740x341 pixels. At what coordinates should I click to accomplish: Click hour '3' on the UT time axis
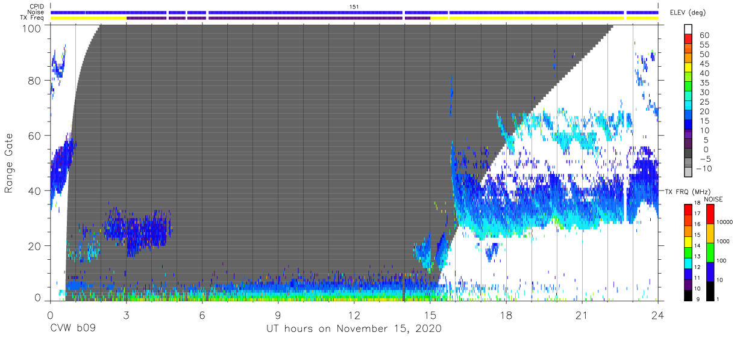point(126,315)
